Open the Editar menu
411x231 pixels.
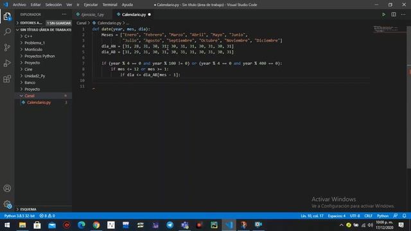35,4
